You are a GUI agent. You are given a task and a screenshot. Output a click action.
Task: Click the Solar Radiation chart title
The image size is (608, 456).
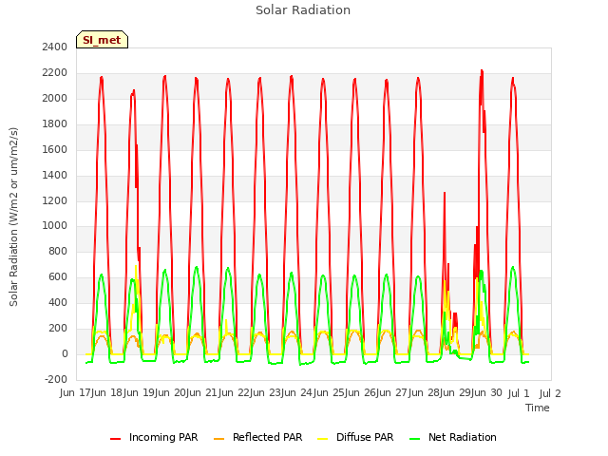(303, 10)
